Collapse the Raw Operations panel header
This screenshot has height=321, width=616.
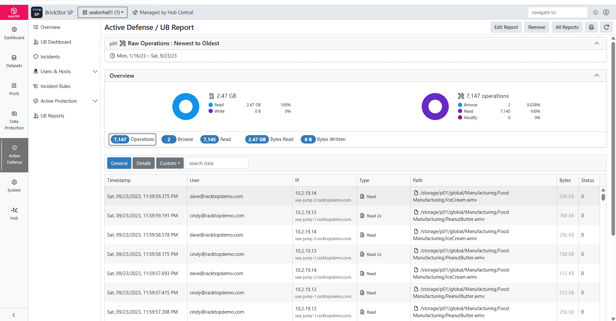pos(597,43)
